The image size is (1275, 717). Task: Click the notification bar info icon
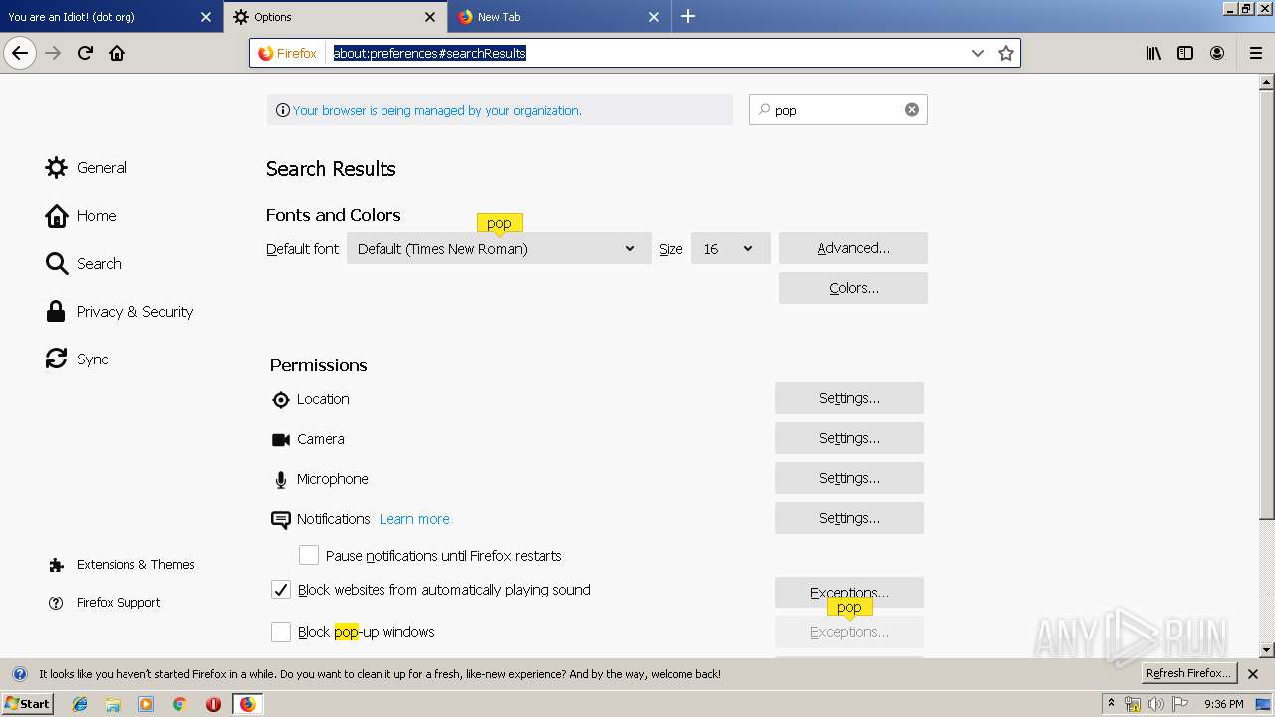[x=19, y=674]
